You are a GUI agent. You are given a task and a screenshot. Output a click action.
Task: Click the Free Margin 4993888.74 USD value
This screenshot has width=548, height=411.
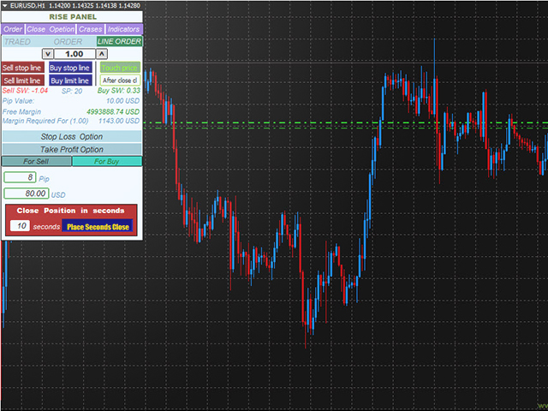pyautogui.click(x=113, y=112)
